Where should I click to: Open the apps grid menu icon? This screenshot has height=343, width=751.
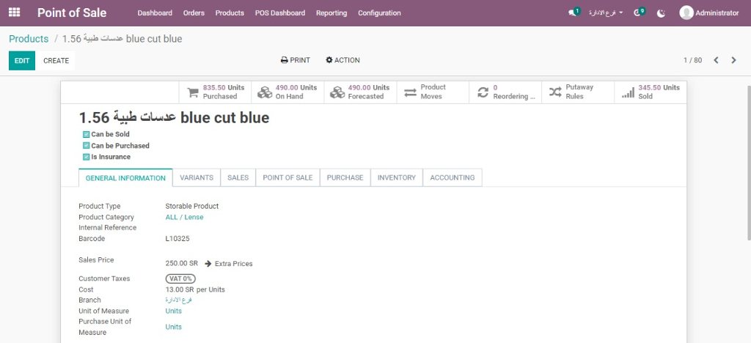[14, 12]
